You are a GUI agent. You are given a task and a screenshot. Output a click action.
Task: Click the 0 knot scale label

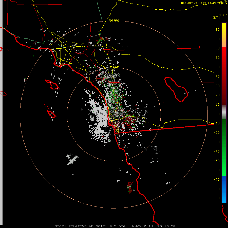[x=219, y=114]
